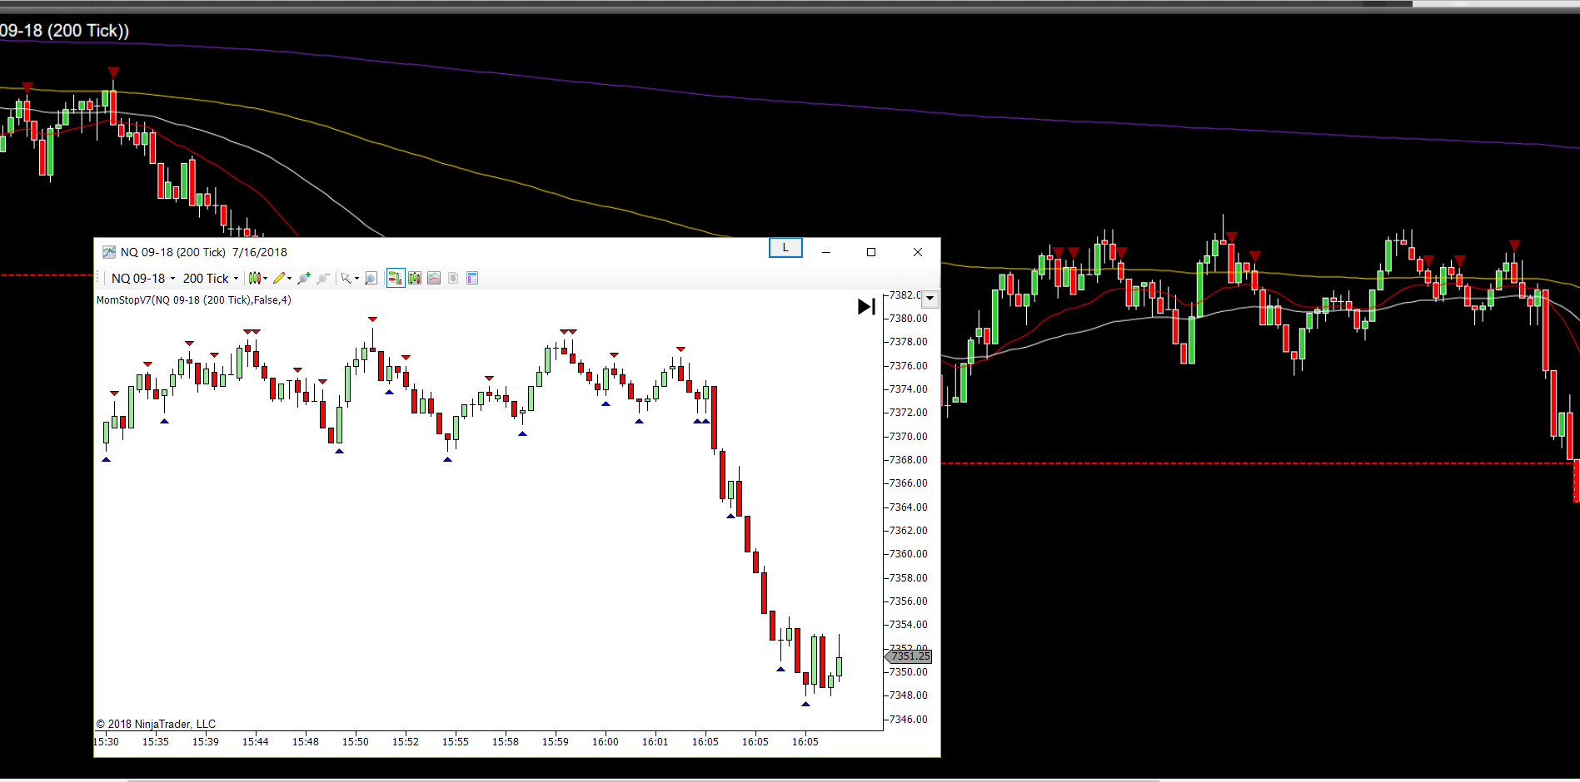Open the NQ 09-18 instrument selector dropdown
This screenshot has width=1580, height=782.
(143, 279)
